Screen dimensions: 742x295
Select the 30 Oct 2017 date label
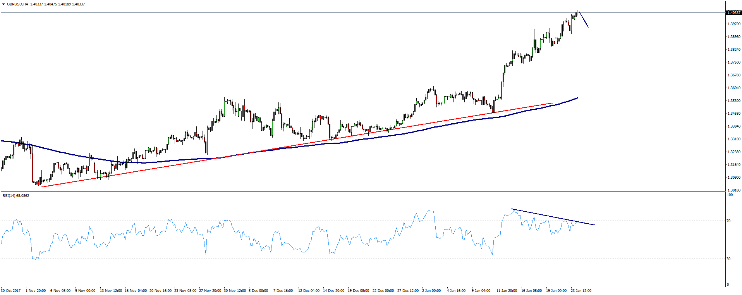coord(11,291)
